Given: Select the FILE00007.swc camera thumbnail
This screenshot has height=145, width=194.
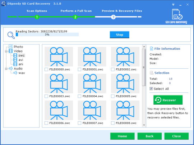Looking at the screenshot, I should coord(92,110).
